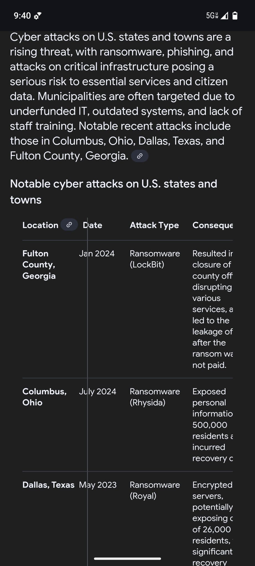Tap the signal strength icon

[x=225, y=16]
